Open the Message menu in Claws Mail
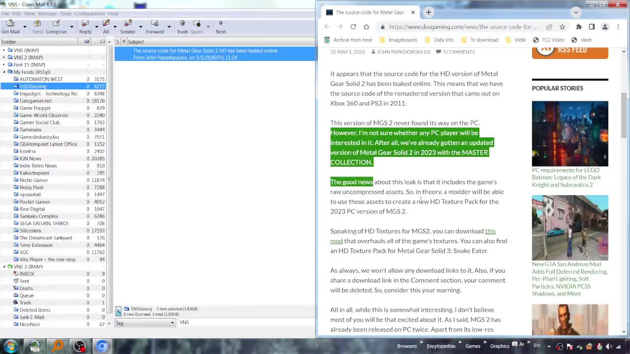Image resolution: width=630 pixels, height=354 pixels. [47, 14]
